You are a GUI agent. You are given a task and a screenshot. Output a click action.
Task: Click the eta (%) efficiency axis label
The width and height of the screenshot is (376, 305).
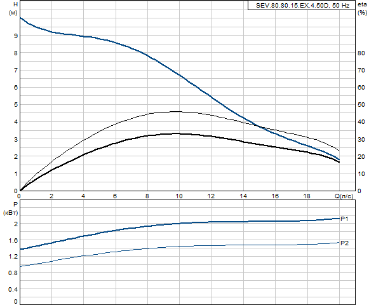tap(362, 9)
